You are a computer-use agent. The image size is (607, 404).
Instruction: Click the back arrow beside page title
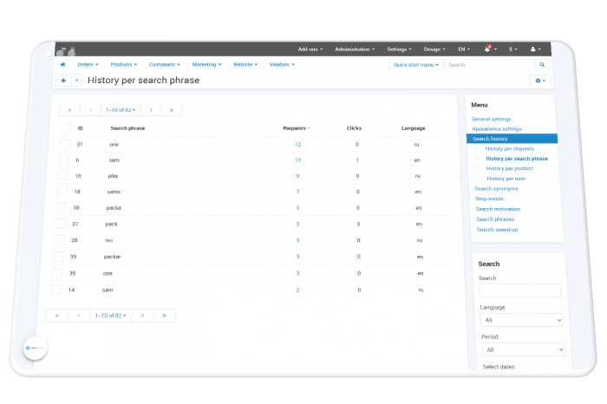pos(63,81)
